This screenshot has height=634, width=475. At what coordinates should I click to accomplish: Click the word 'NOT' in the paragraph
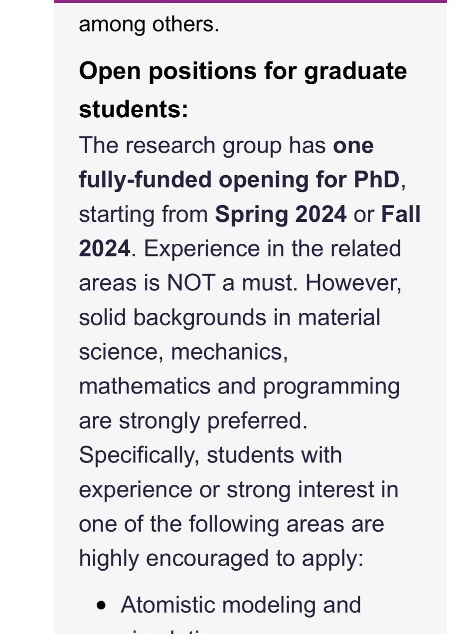coord(191,283)
